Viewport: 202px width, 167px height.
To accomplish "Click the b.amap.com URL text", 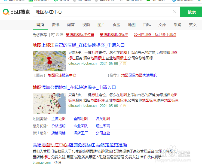I will [42, 163].
